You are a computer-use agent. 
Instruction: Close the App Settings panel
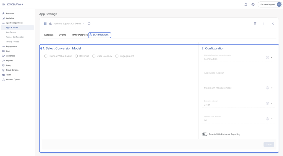point(272,24)
